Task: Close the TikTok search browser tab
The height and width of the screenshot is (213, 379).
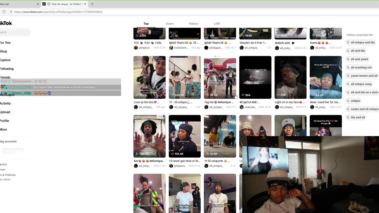Action: point(85,4)
